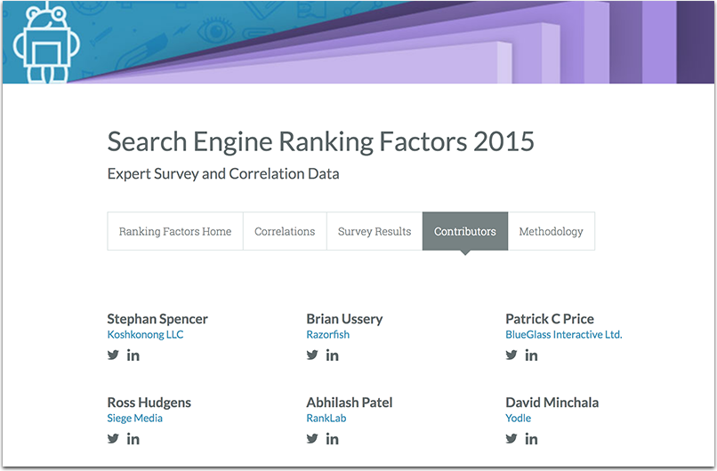Open Stephan Spencer's LinkedIn profile
This screenshot has height=471, width=717.
pyautogui.click(x=133, y=355)
